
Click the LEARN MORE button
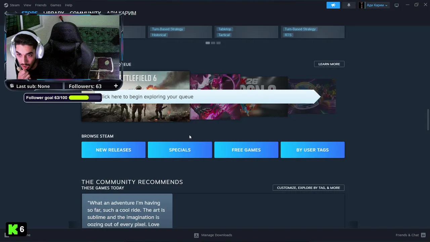(329, 64)
